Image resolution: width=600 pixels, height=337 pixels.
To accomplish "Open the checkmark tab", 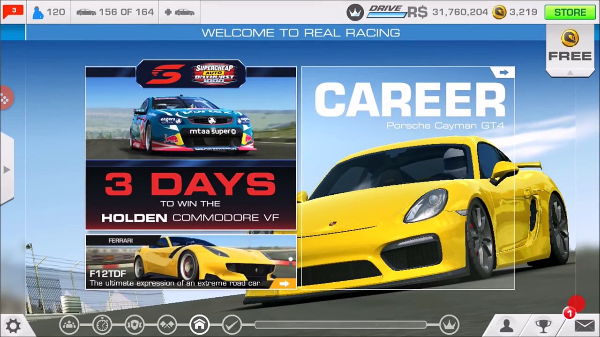I will [232, 324].
